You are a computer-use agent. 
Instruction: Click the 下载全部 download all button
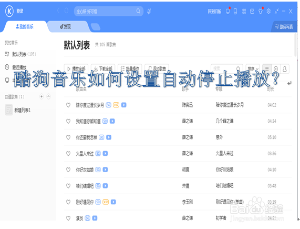coord(103,68)
